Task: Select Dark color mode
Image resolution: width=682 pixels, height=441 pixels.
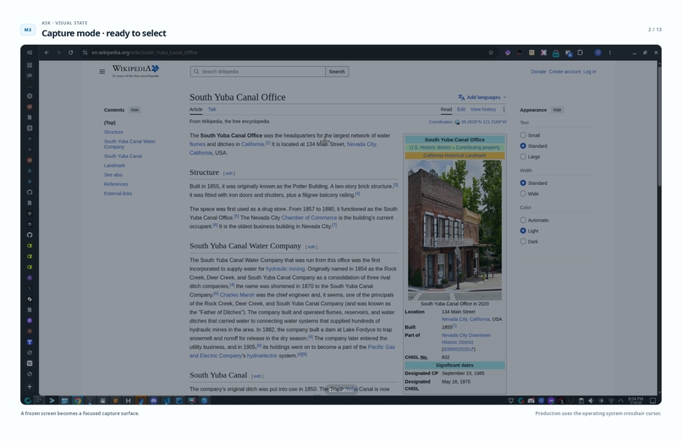Action: click(523, 242)
